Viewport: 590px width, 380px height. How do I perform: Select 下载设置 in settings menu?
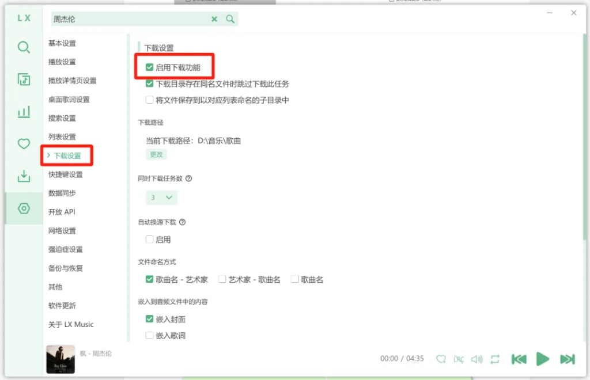point(67,155)
